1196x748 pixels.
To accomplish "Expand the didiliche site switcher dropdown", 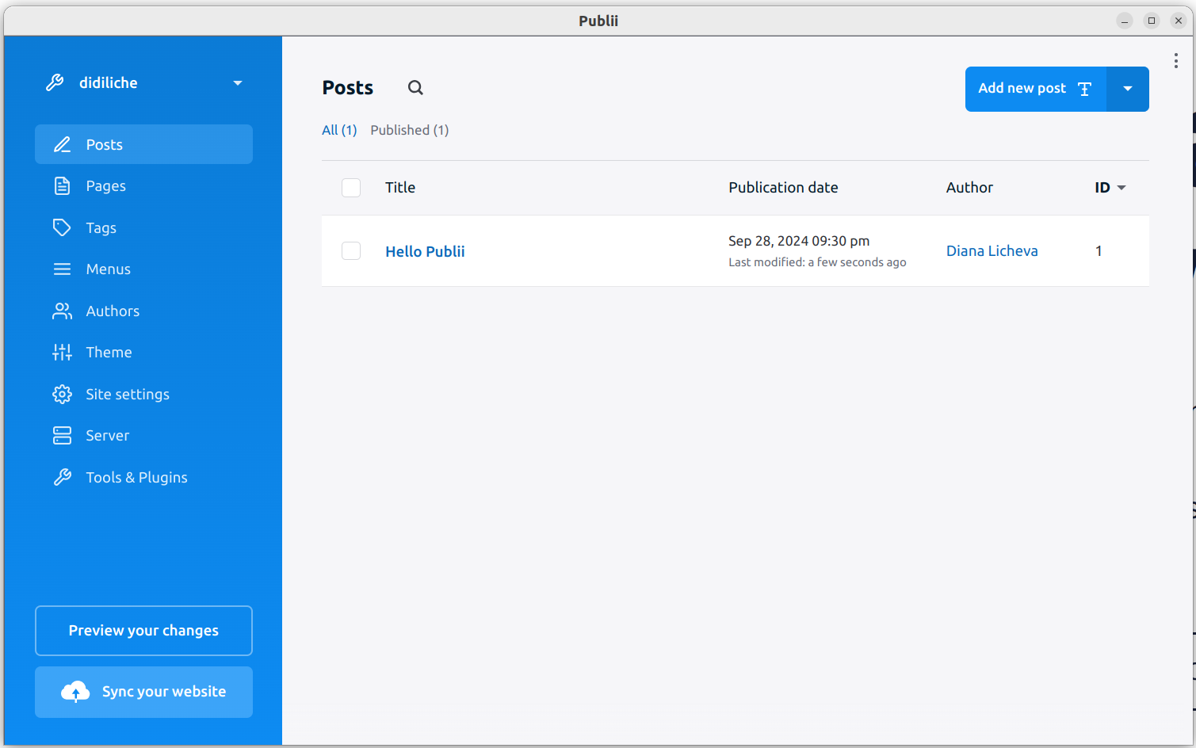I will (237, 83).
